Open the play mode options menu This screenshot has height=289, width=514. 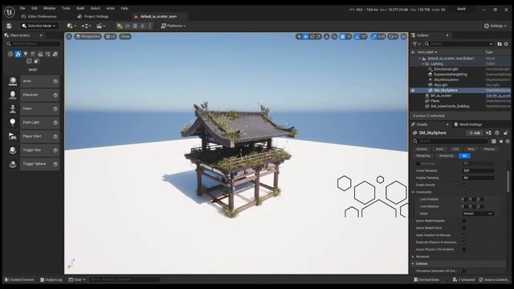coord(150,26)
